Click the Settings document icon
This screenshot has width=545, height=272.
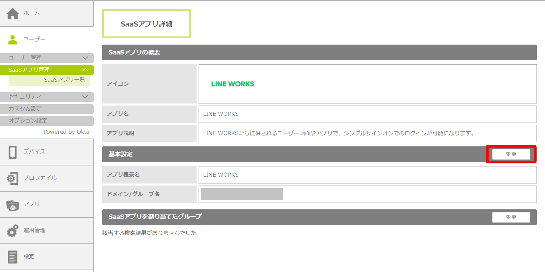click(x=13, y=257)
